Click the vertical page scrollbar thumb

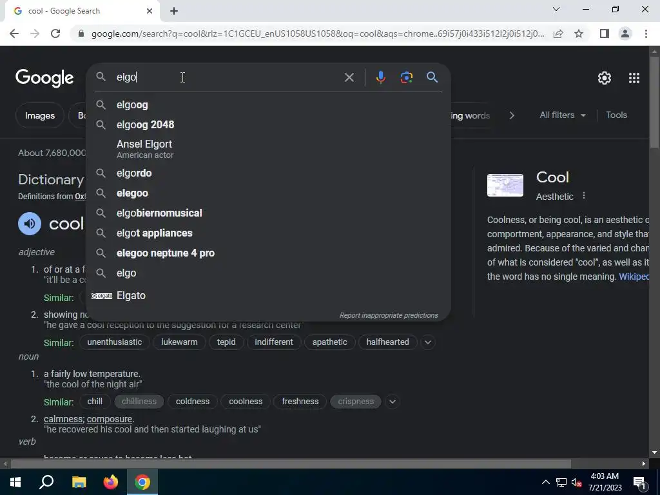654,102
